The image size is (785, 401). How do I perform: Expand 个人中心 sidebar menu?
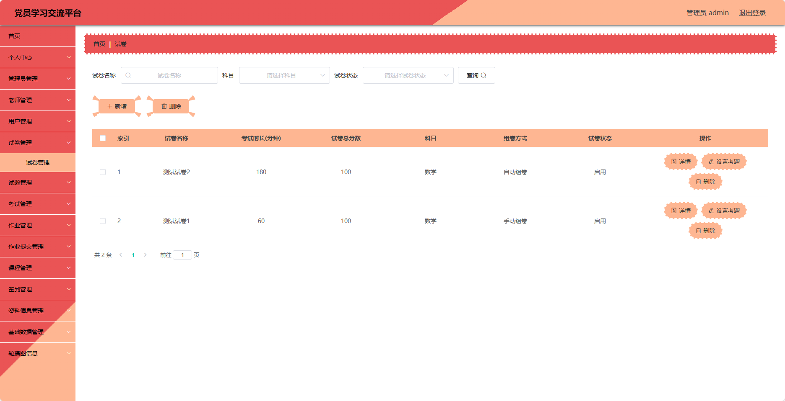tap(38, 57)
